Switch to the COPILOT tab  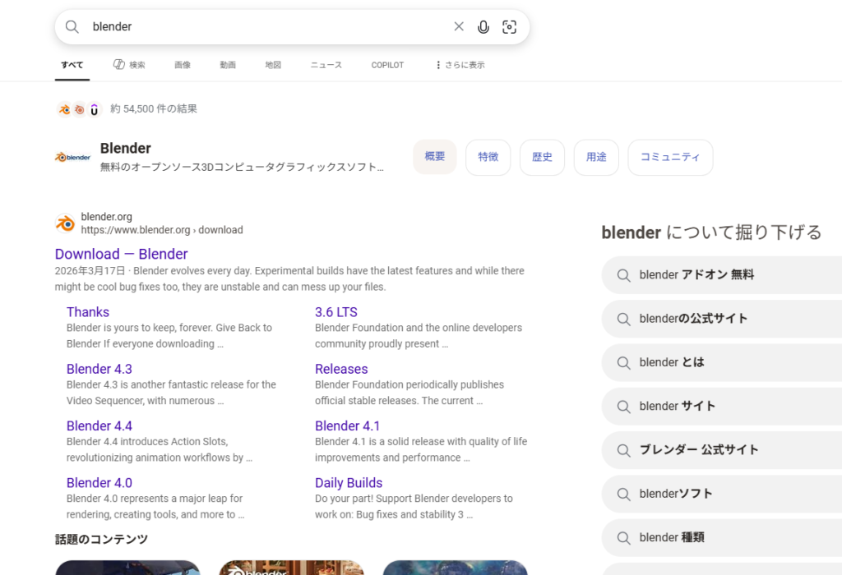coord(387,65)
